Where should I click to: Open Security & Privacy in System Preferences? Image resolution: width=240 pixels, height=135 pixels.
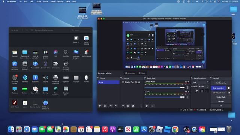[66, 66]
